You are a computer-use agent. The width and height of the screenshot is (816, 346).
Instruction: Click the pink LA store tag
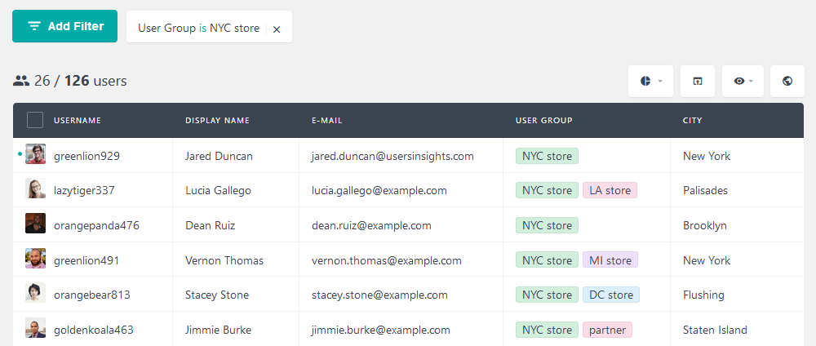[x=610, y=190]
